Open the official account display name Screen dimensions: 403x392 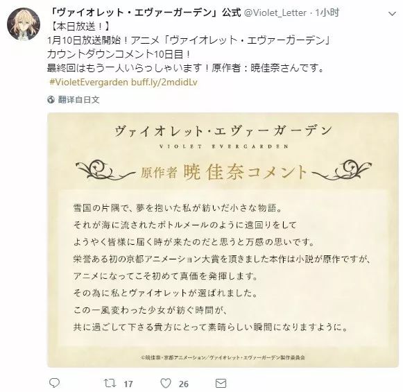pos(144,12)
